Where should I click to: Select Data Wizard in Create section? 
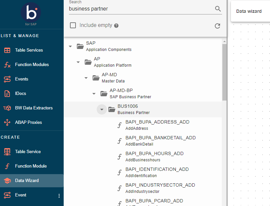(x=27, y=180)
